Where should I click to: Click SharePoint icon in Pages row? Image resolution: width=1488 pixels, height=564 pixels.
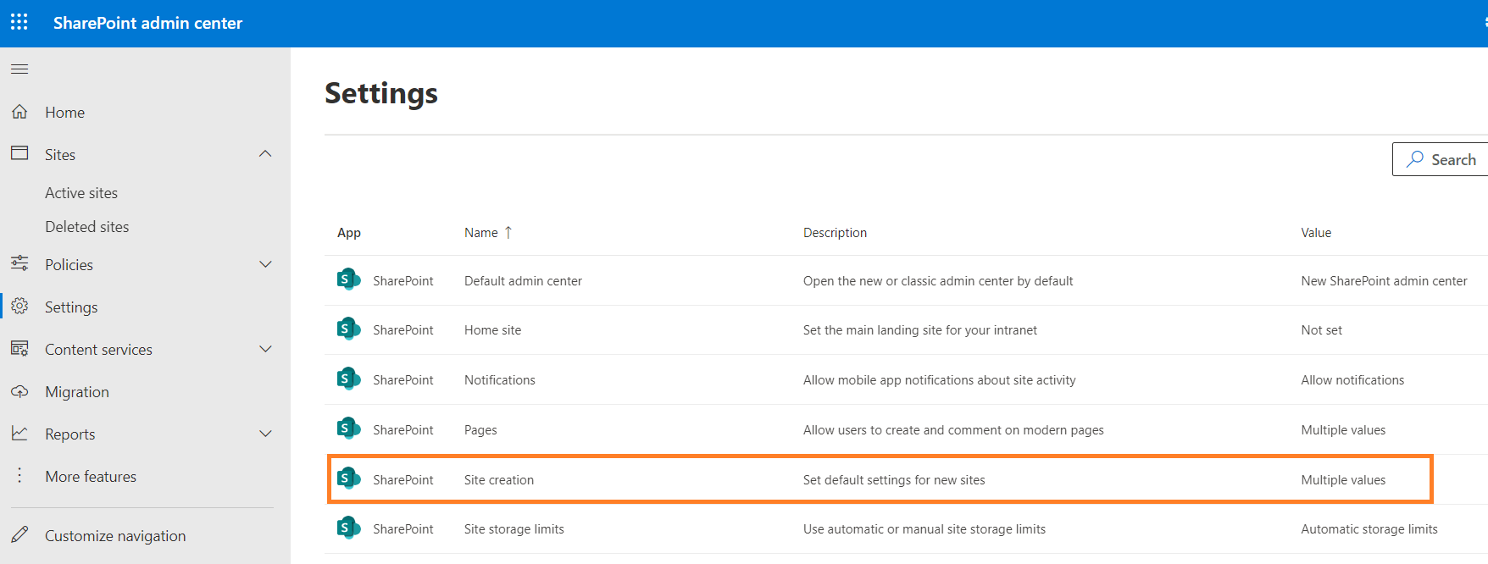[x=348, y=429]
